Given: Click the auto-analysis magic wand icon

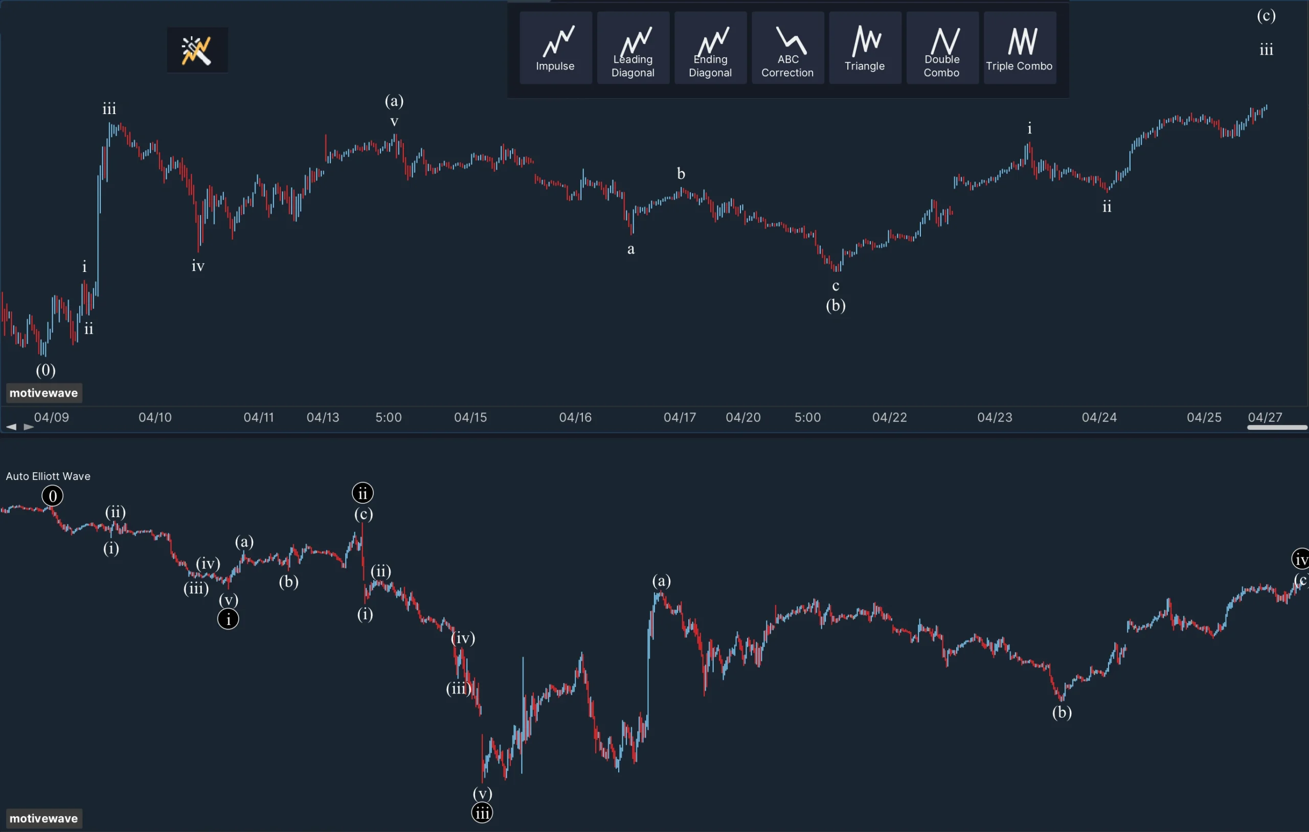Looking at the screenshot, I should click(x=197, y=50).
